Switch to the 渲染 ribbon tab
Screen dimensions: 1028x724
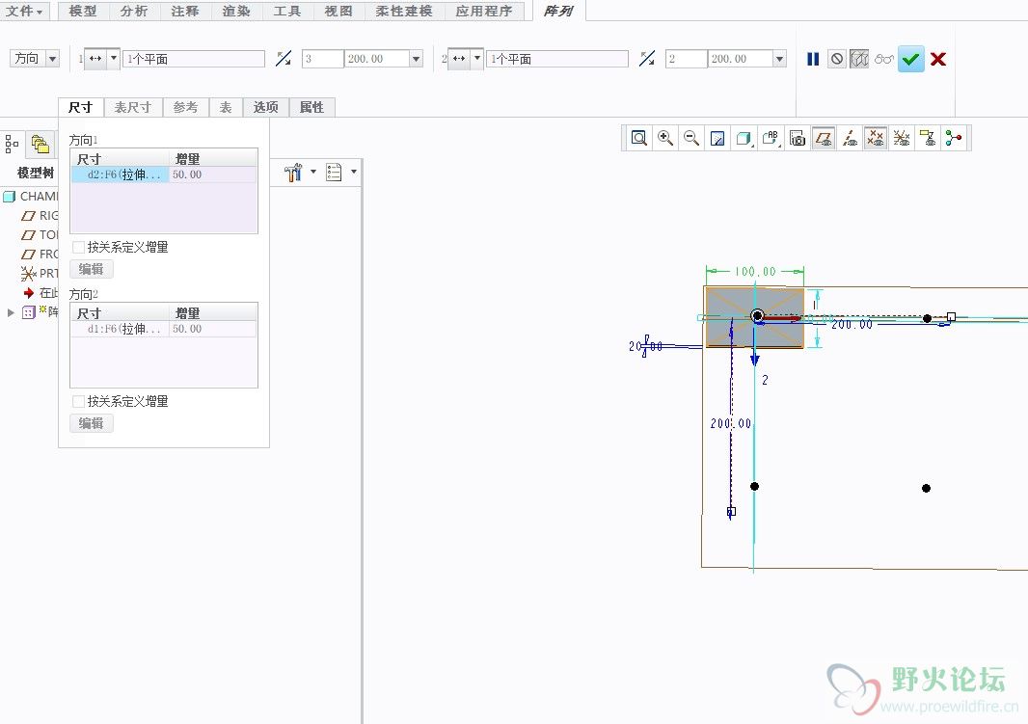(x=236, y=12)
